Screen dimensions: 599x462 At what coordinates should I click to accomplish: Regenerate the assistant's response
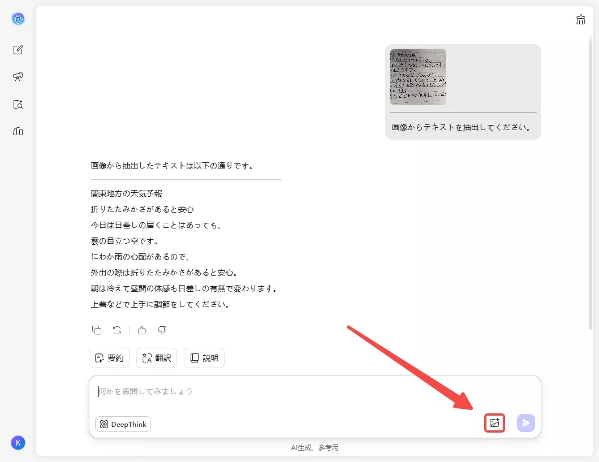[x=117, y=330]
